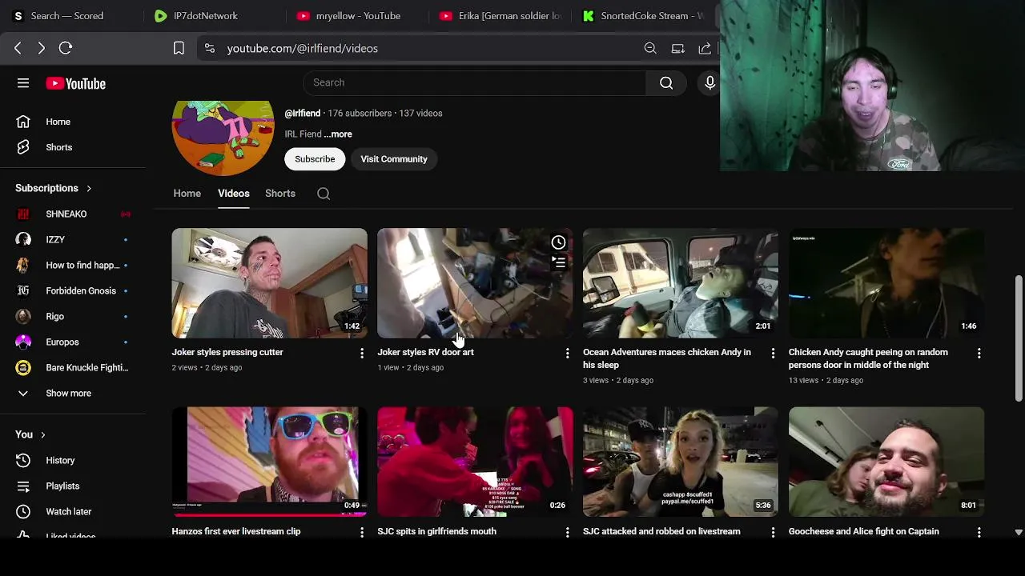
Task: Open options menu for Joker styles pressing cutter
Action: (x=362, y=353)
